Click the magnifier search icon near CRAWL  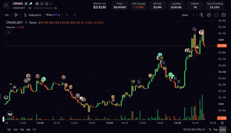pos(47,4)
